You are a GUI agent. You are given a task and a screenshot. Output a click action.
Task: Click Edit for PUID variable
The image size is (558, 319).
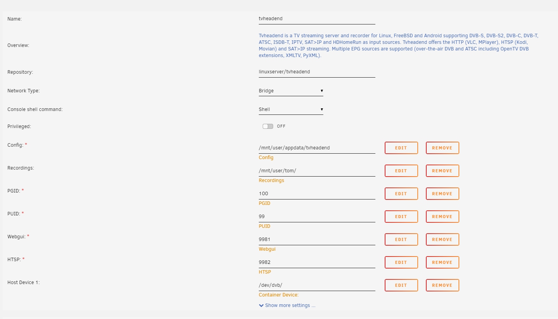click(x=401, y=217)
